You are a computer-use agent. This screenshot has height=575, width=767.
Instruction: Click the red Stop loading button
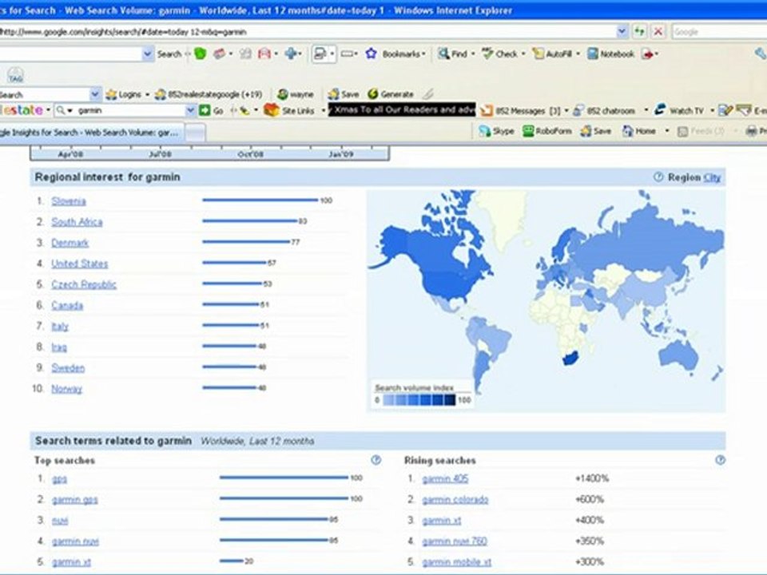[x=658, y=32]
